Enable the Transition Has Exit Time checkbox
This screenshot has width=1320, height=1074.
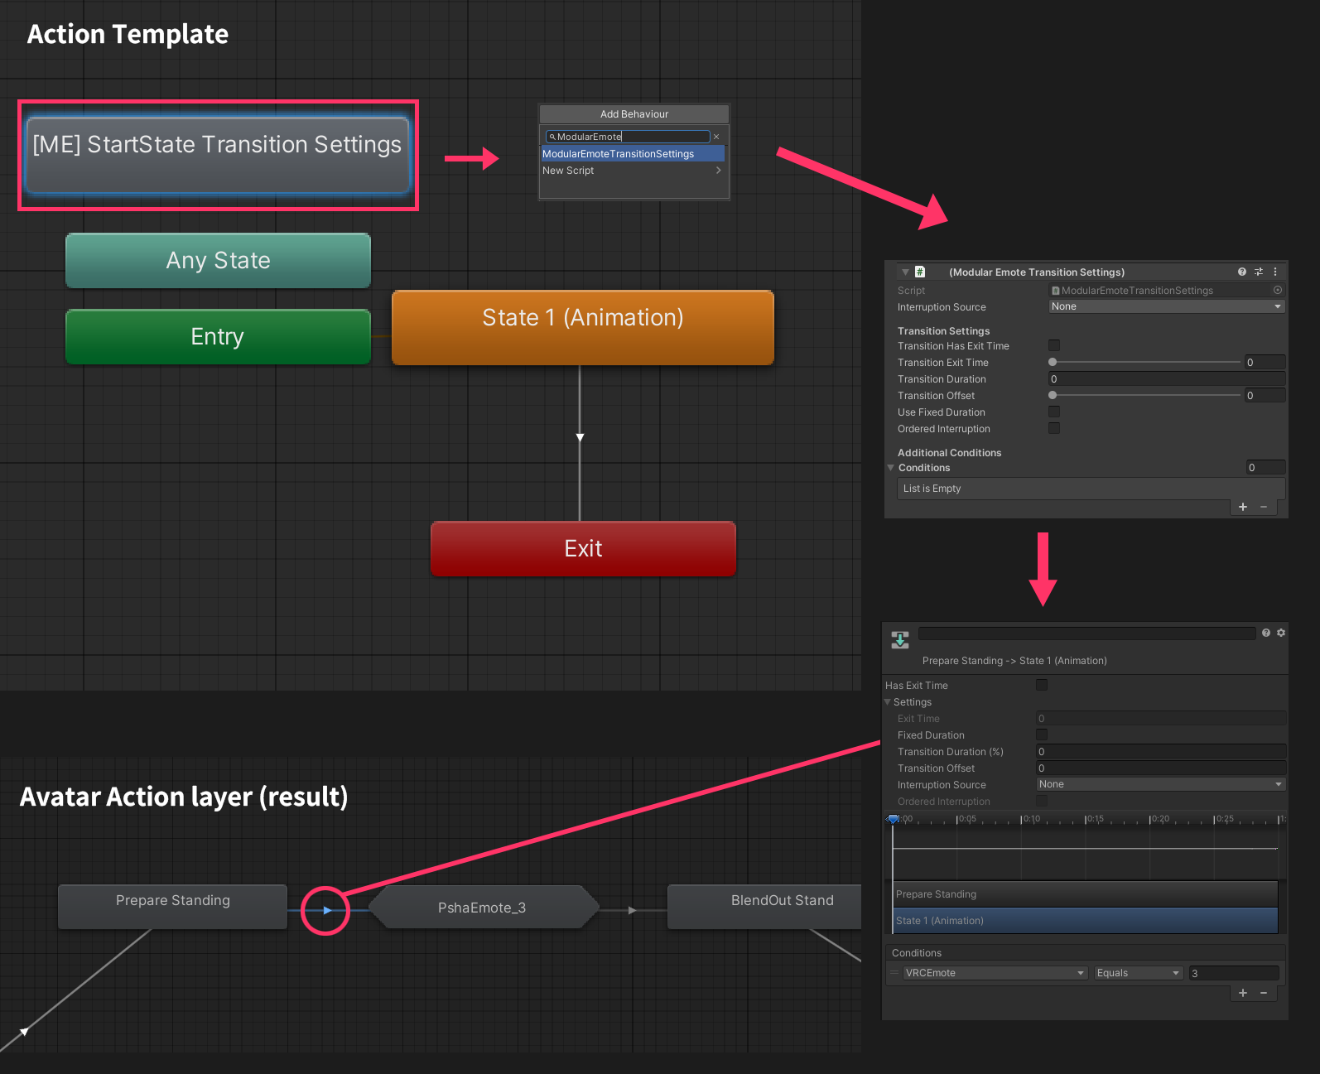[x=1054, y=345]
